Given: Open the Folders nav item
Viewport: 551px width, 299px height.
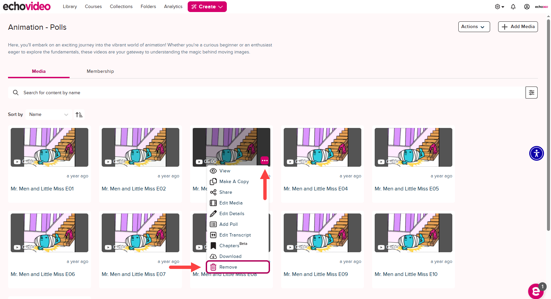Looking at the screenshot, I should click(148, 7).
